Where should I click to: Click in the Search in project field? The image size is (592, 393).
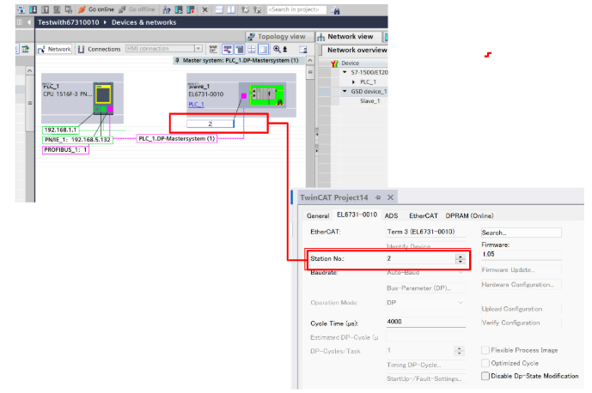click(296, 9)
